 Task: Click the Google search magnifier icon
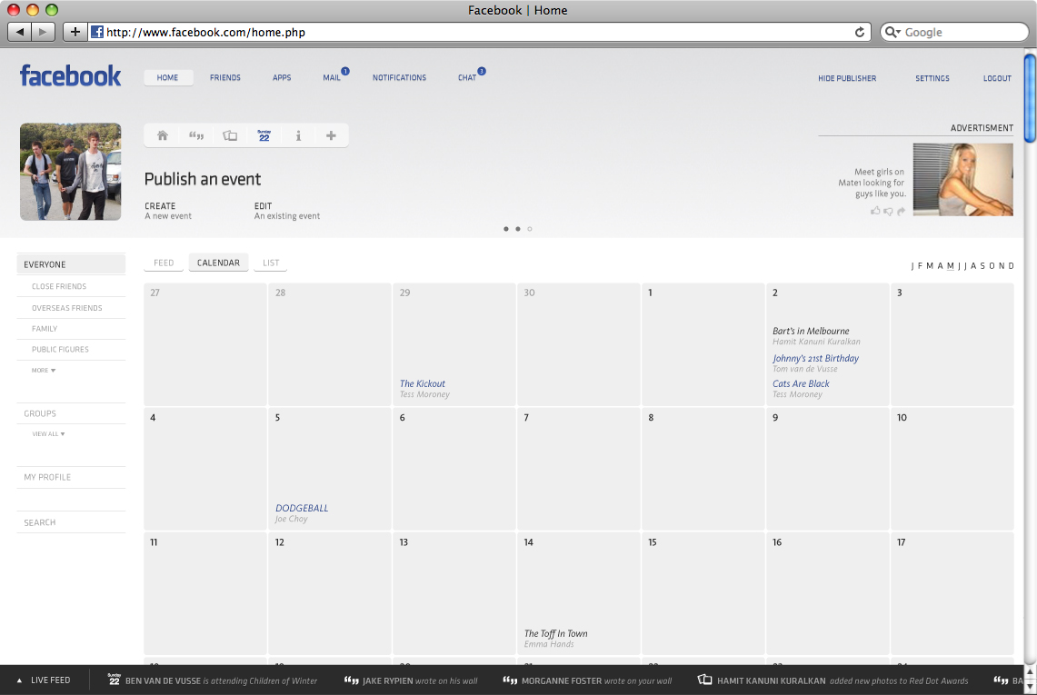point(892,32)
